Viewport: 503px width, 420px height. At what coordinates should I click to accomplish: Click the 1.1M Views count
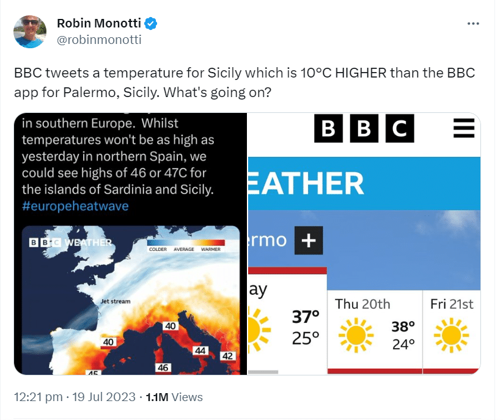click(174, 397)
